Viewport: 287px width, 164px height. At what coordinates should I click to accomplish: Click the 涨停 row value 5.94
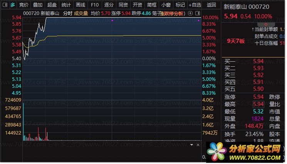258,97
